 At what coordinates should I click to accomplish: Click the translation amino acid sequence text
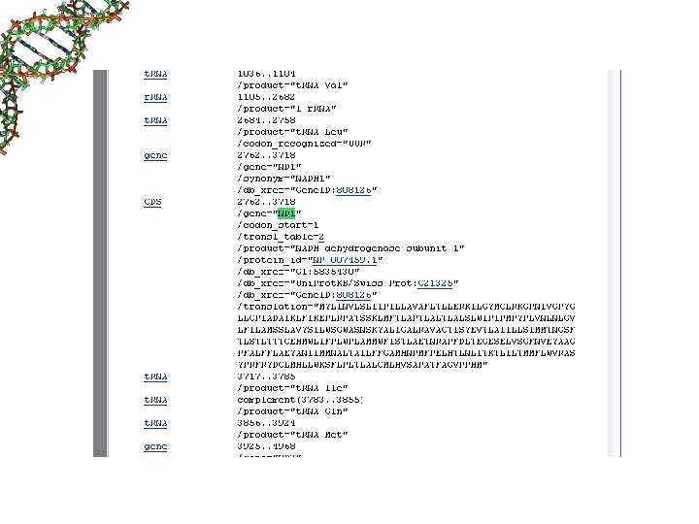(x=406, y=336)
